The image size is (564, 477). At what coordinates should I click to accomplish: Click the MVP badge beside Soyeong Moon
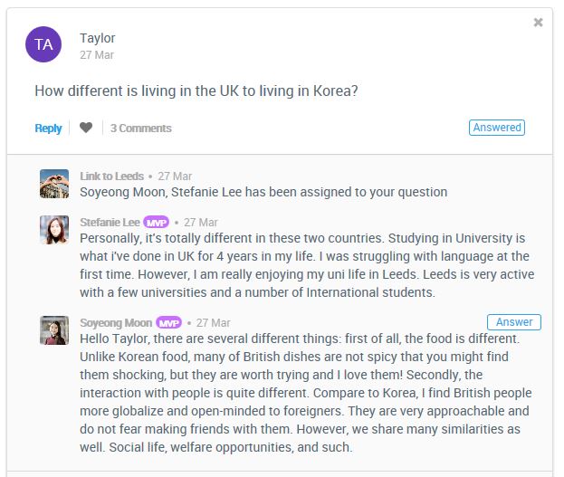(x=168, y=322)
